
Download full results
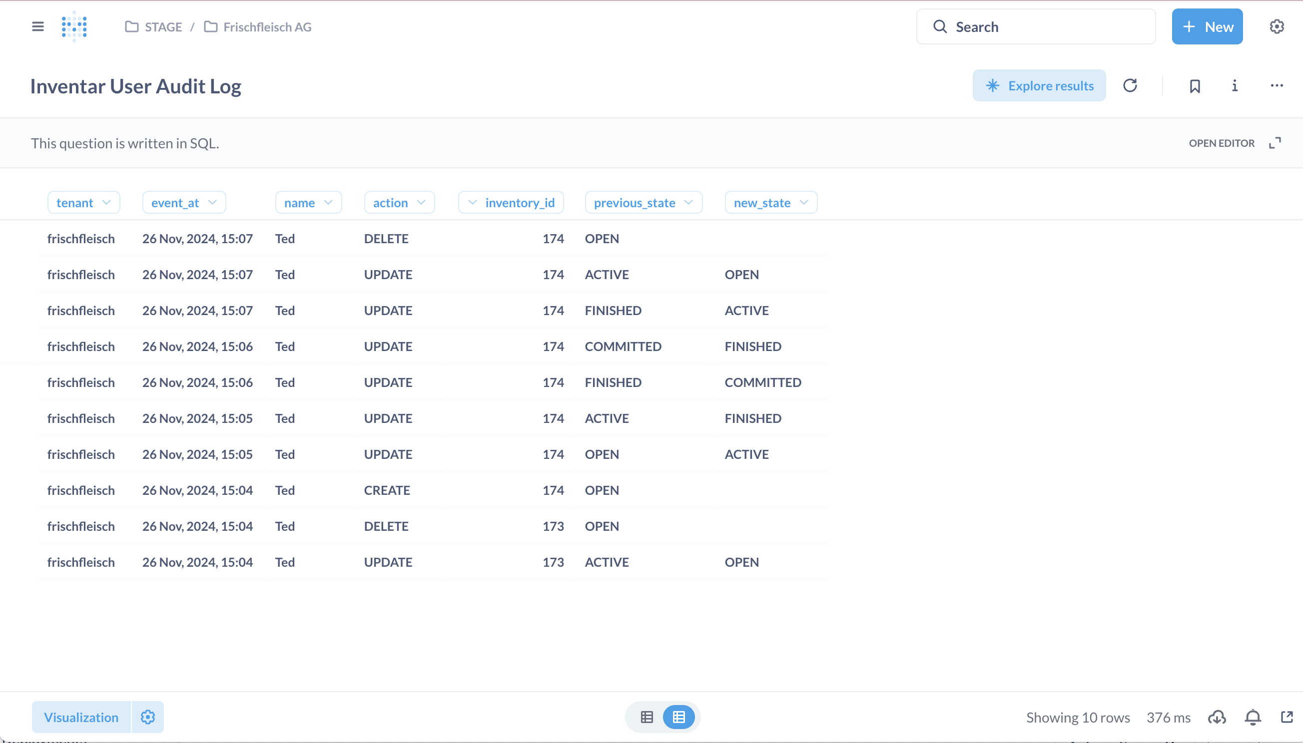click(1217, 717)
